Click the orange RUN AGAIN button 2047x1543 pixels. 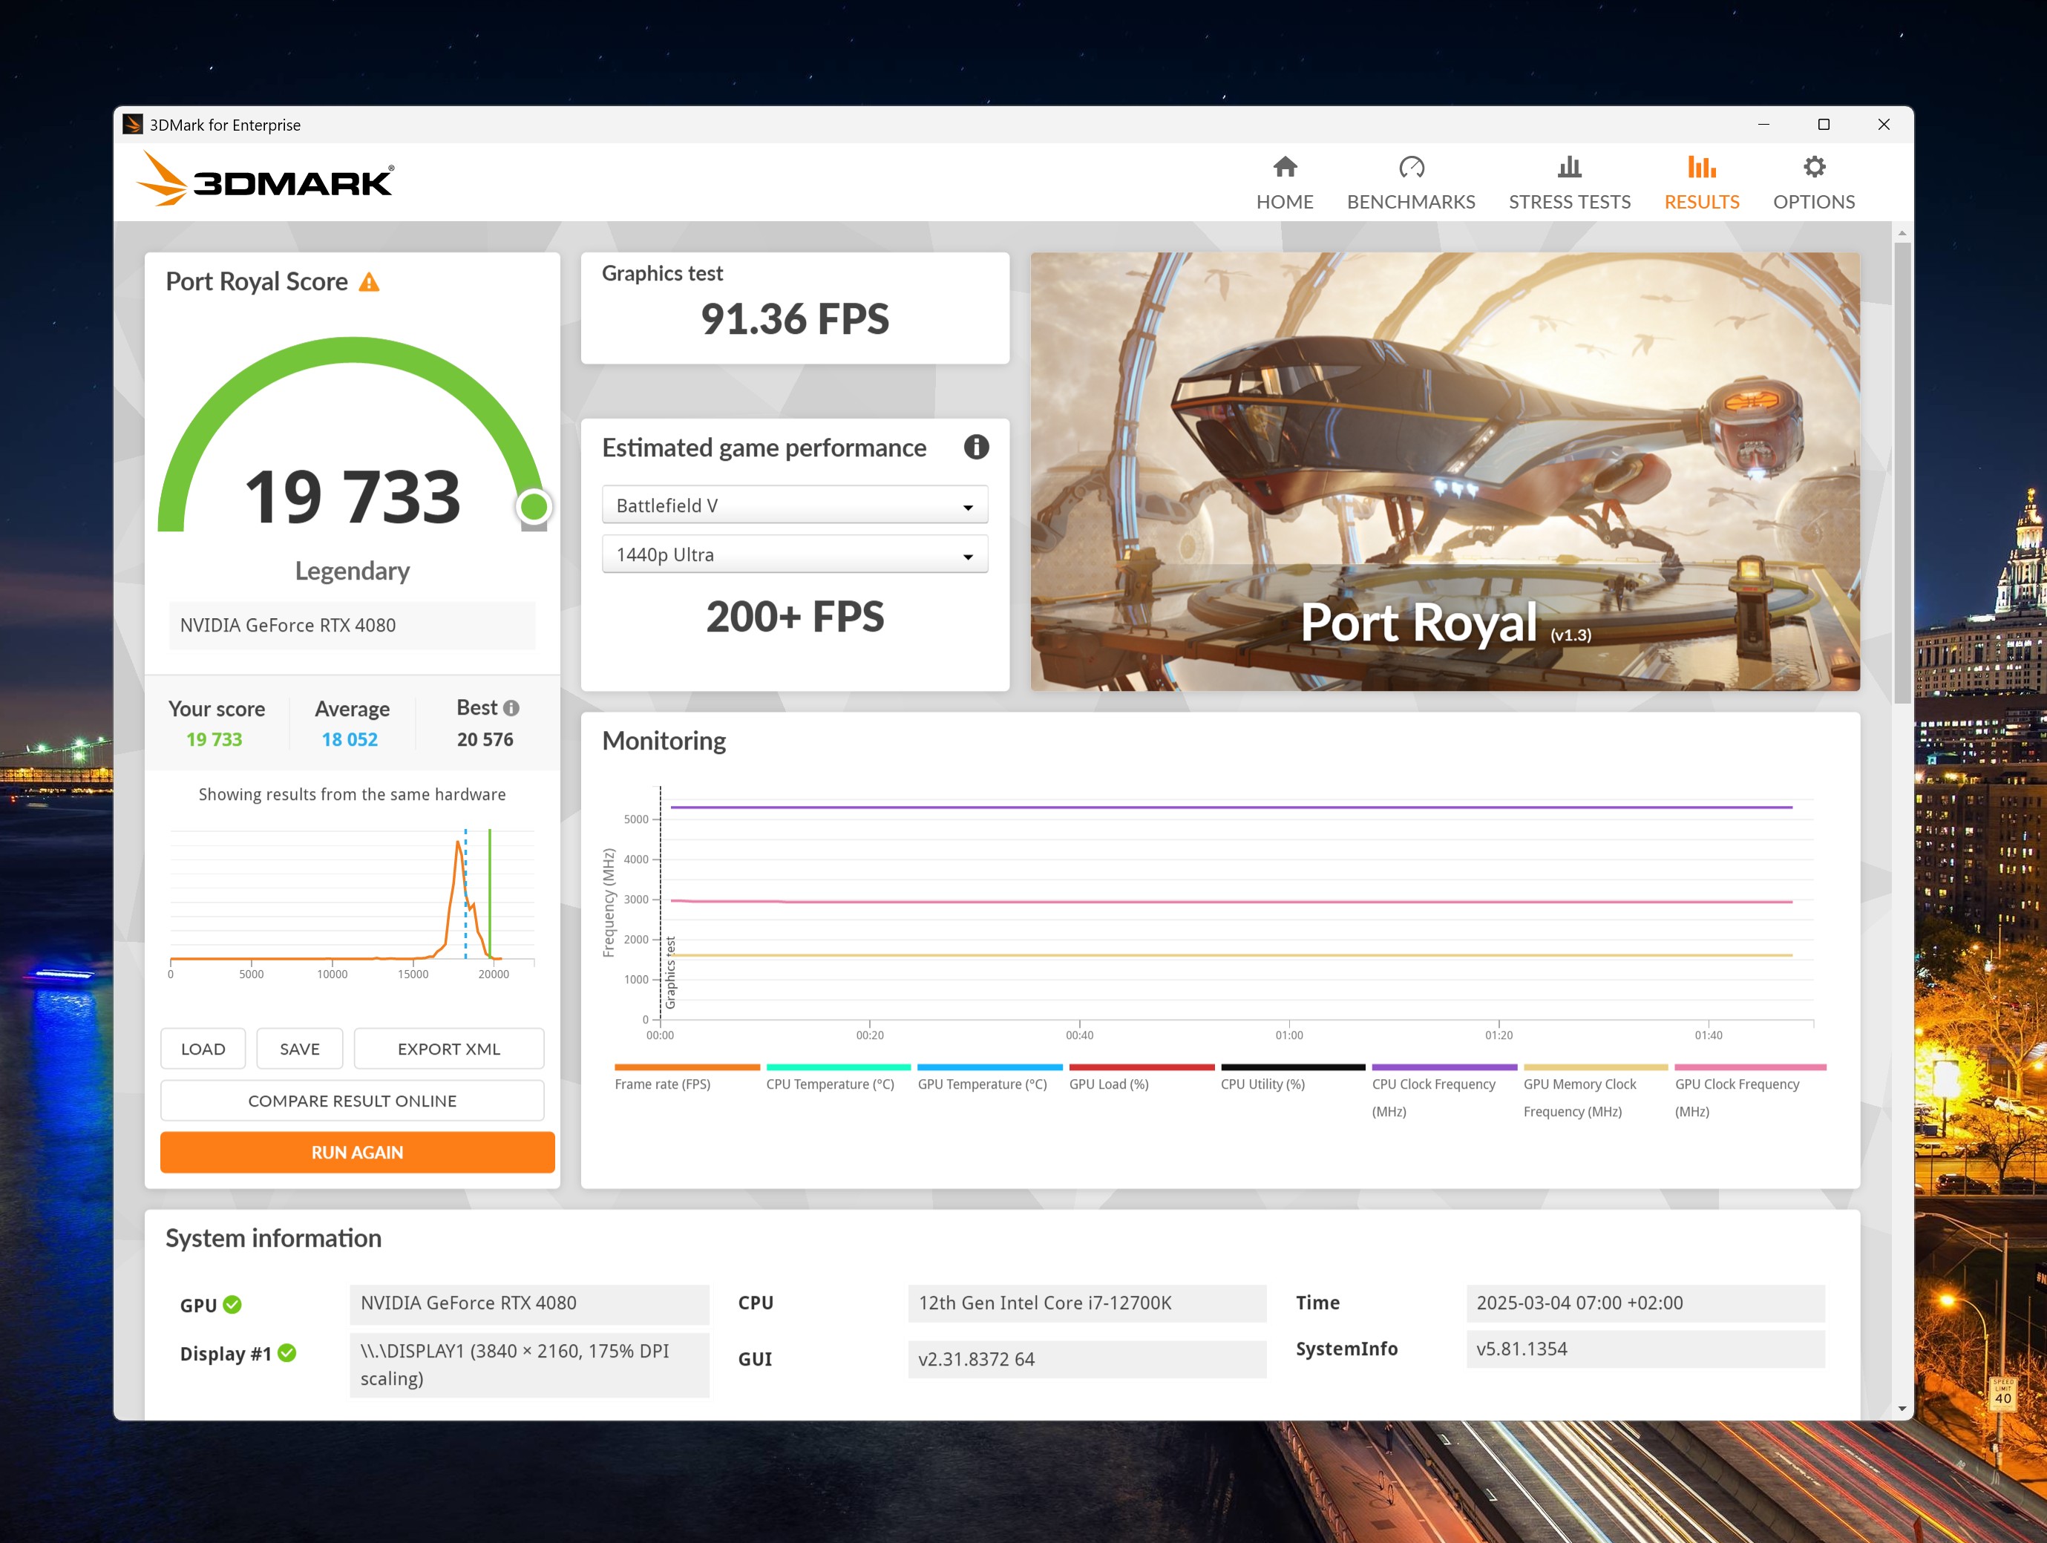click(357, 1153)
